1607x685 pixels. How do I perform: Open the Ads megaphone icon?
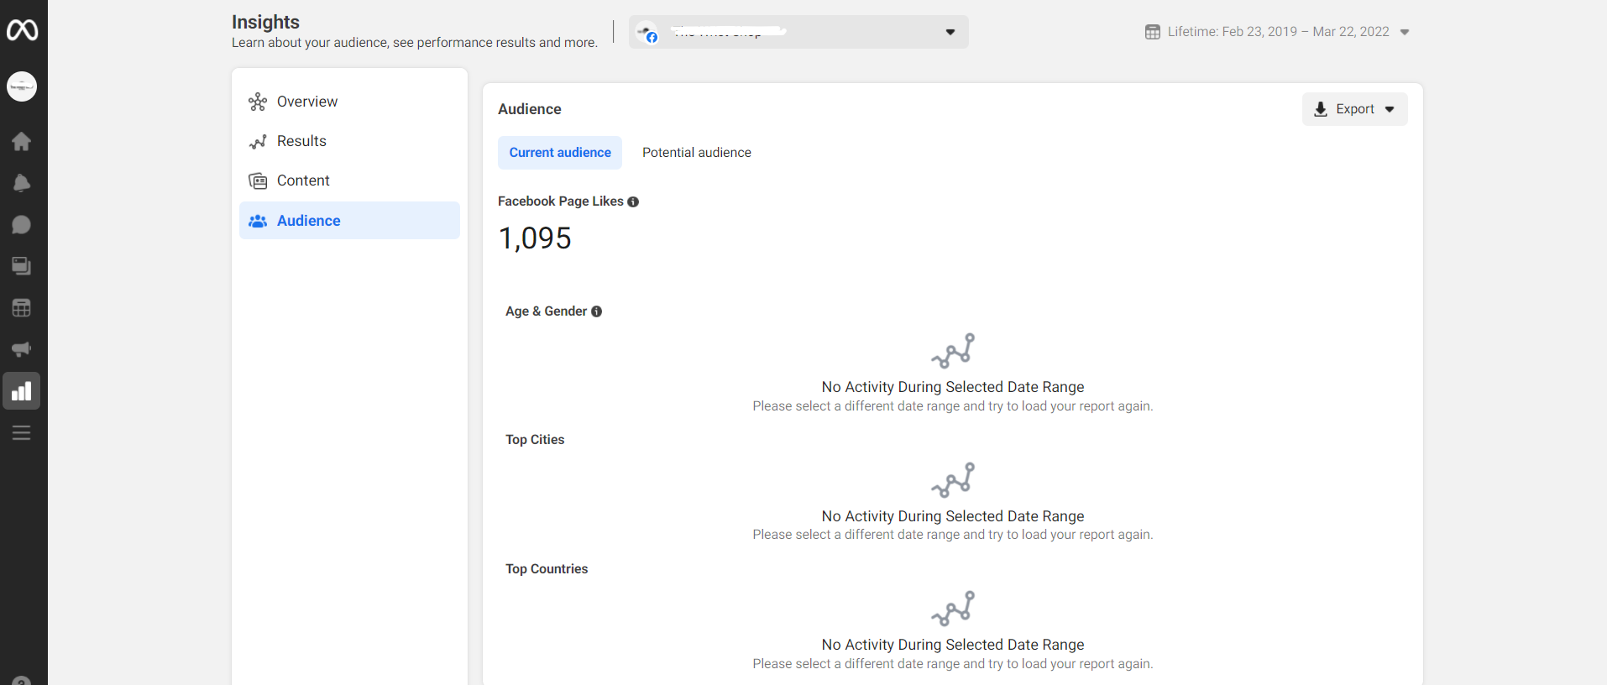point(22,349)
